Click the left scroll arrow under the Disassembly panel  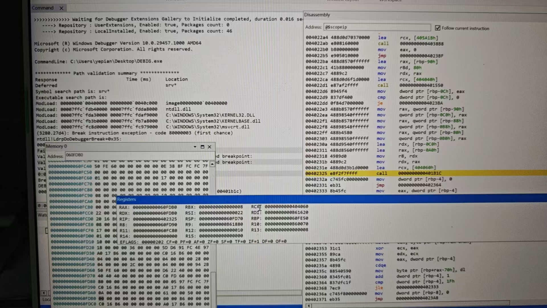coord(309,306)
